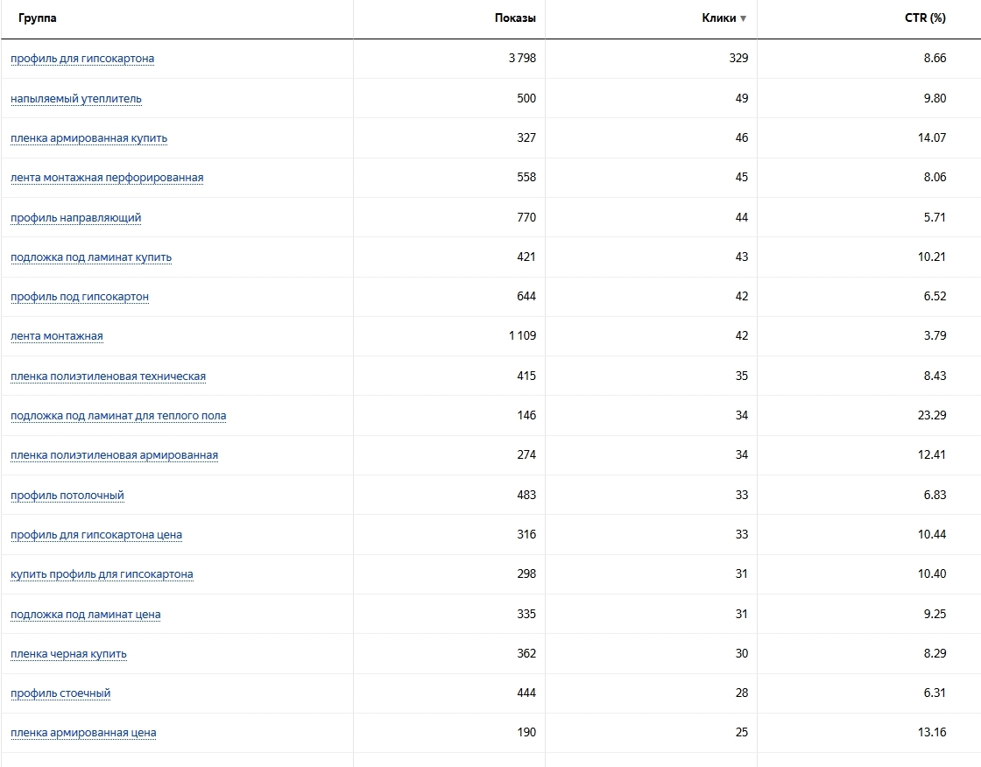The width and height of the screenshot is (981, 767).
Task: Click профиль направляющий link
Action: point(75,217)
